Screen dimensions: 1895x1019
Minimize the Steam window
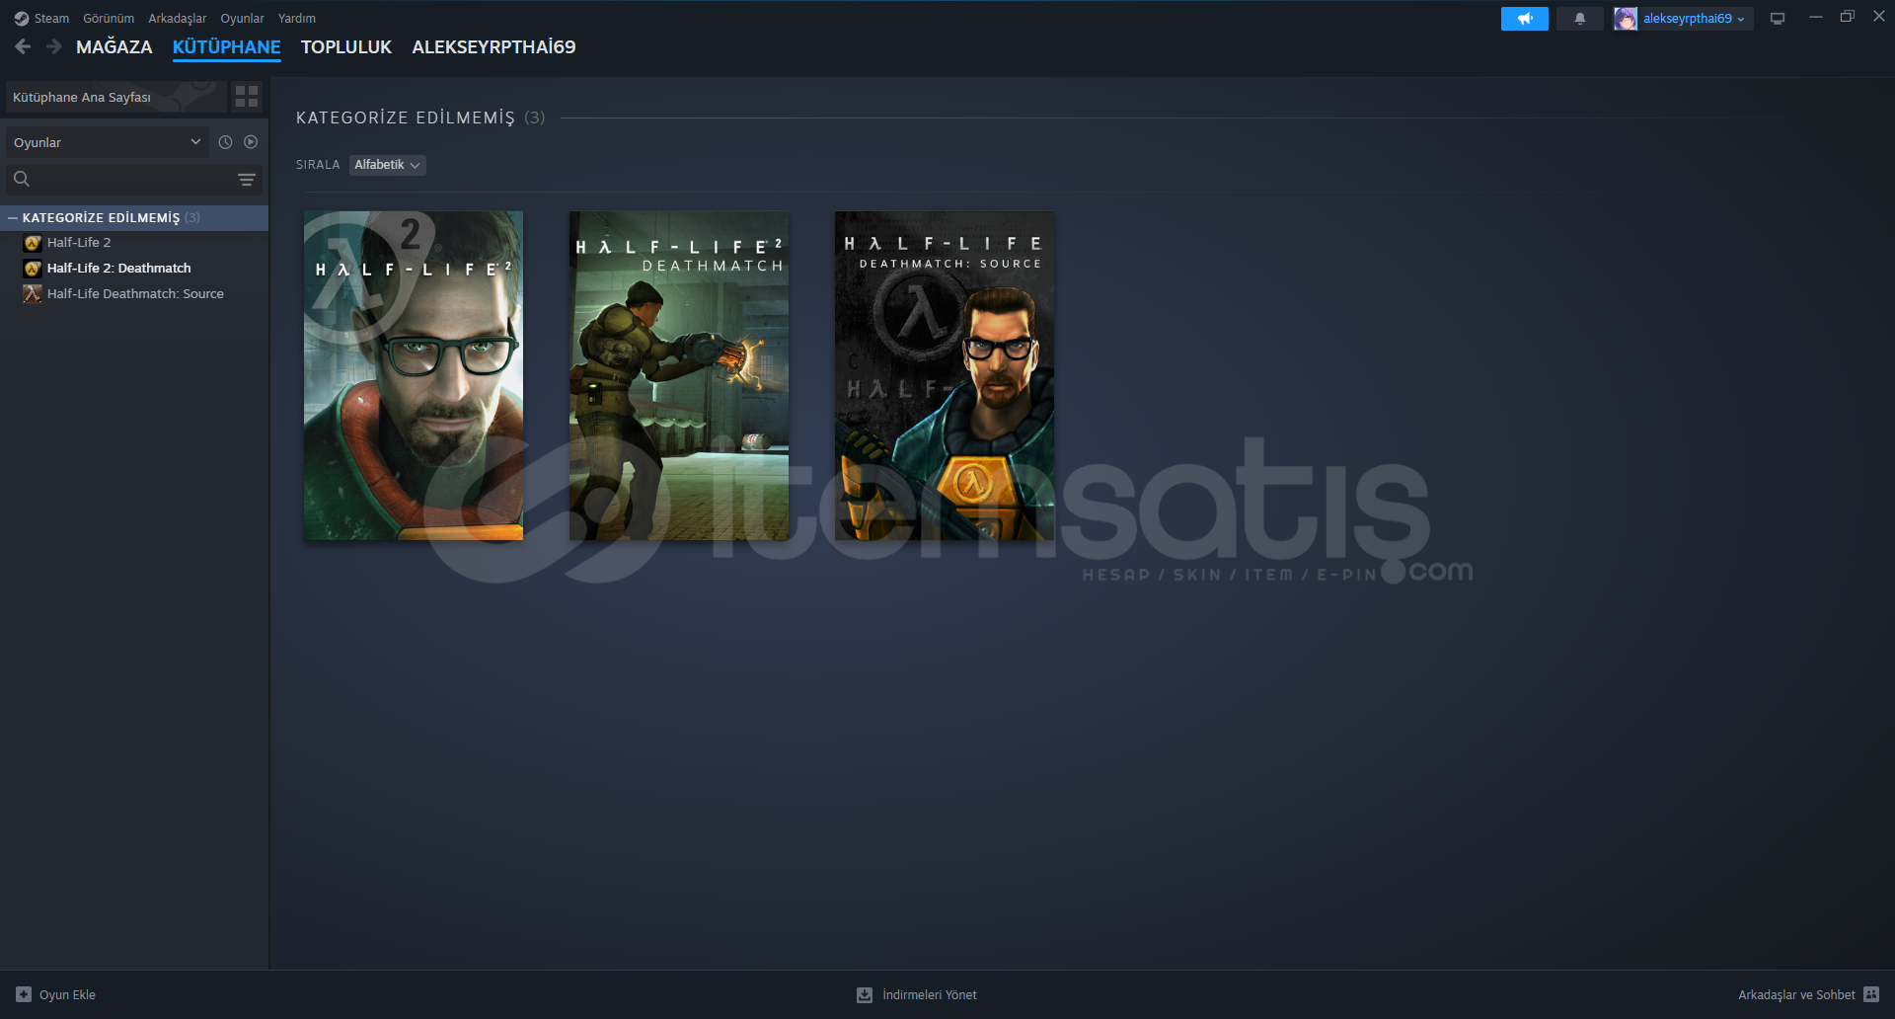point(1815,17)
